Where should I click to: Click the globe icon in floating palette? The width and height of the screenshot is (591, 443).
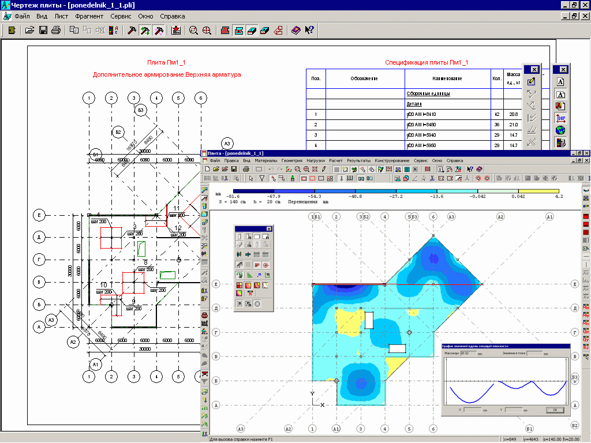point(560,130)
